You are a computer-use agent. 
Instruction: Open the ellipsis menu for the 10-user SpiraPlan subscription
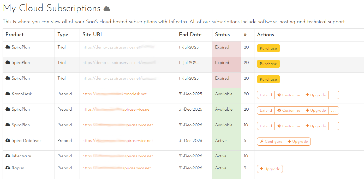coord(334,126)
